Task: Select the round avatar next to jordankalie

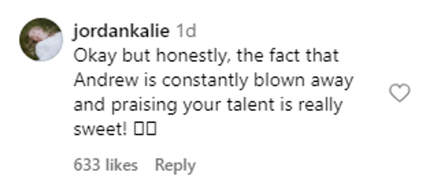Action: tap(40, 40)
